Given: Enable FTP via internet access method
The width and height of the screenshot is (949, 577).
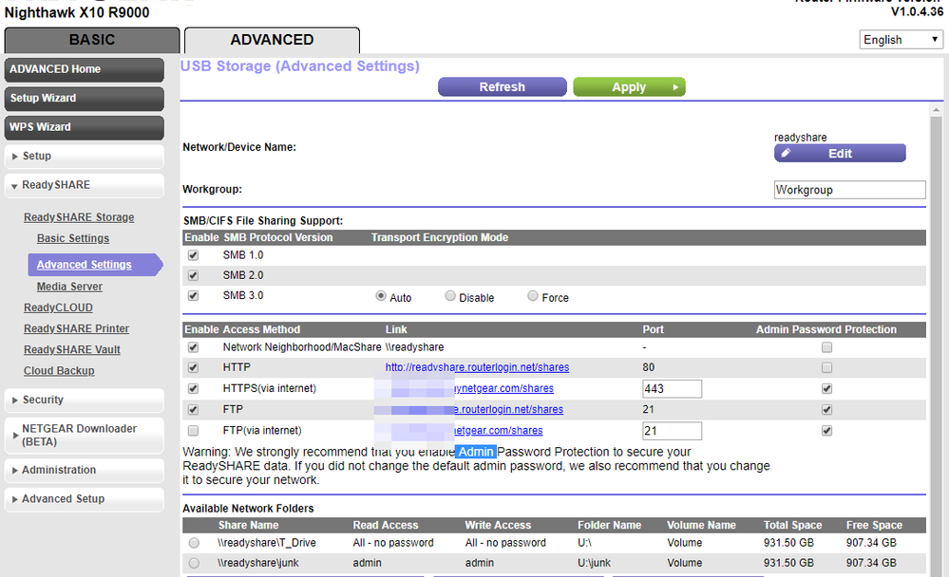Looking at the screenshot, I should (x=193, y=430).
